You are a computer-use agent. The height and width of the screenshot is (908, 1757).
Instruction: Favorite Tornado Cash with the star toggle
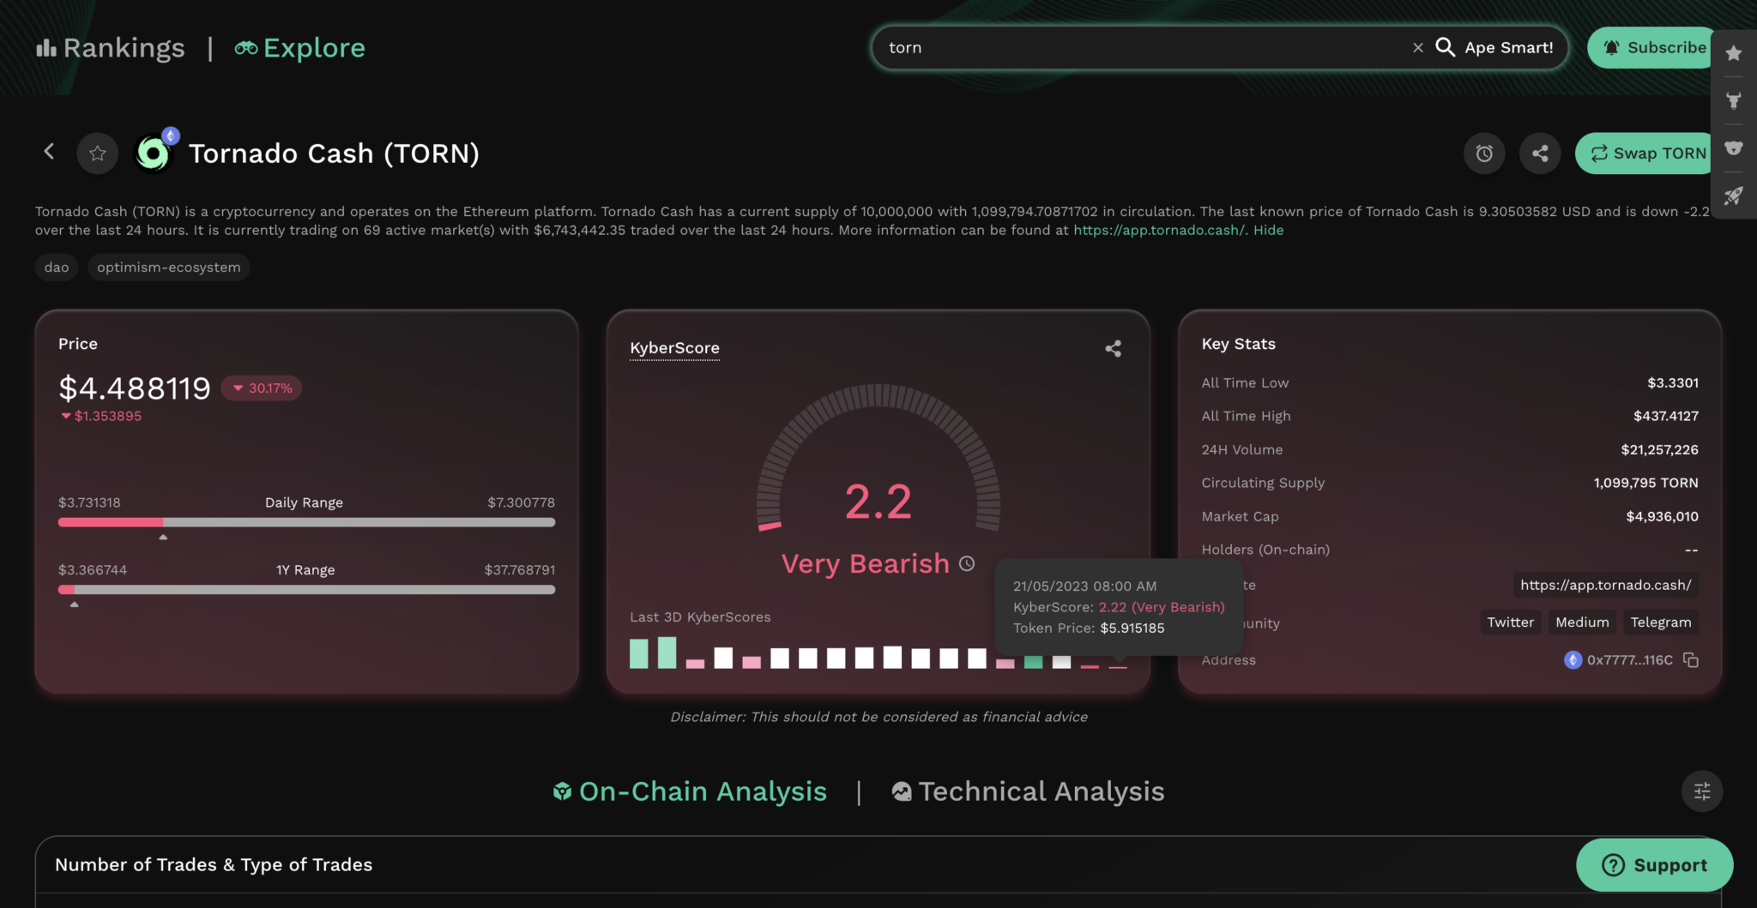[x=97, y=153]
